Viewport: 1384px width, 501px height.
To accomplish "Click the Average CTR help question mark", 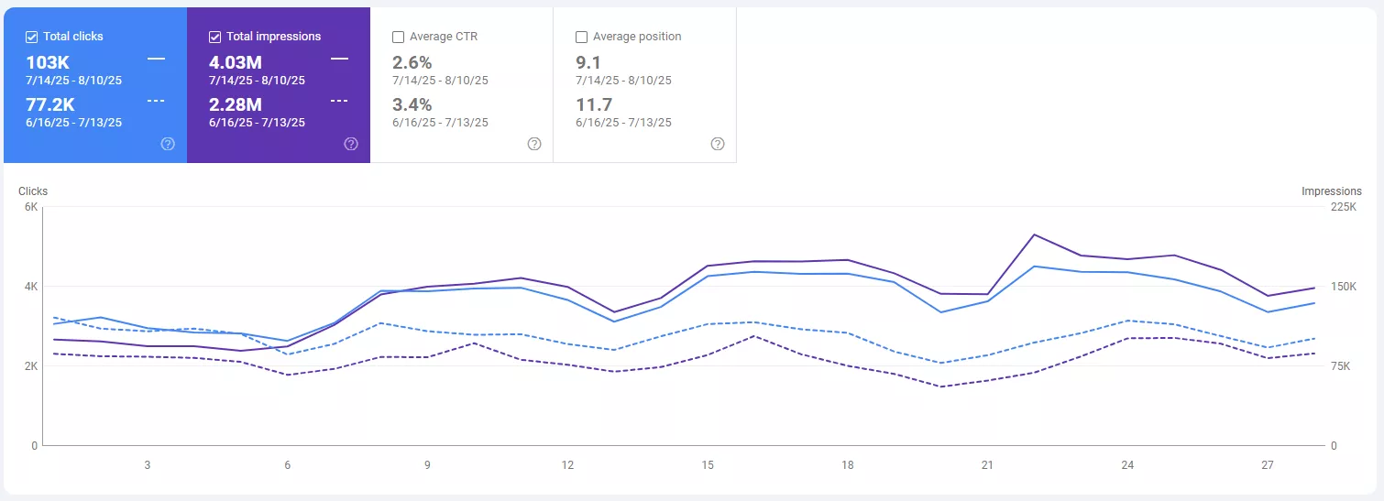I will (x=534, y=144).
